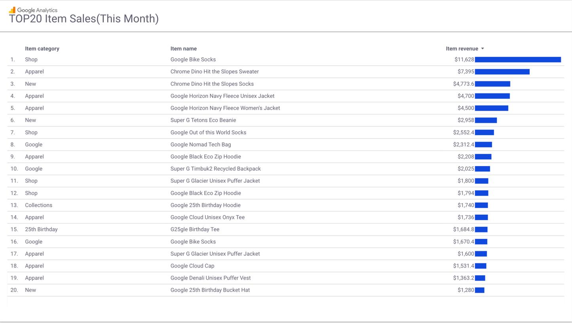572x323 pixels.
Task: Select Google Cloud Unisex Onyx Tee
Action: click(207, 217)
